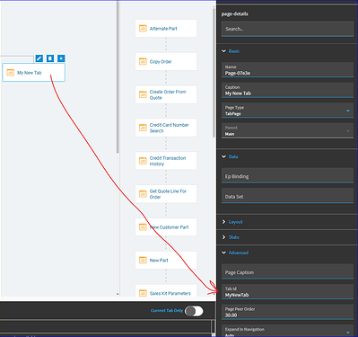Select the Create Order From Quote page node
Screen dimensions: 358x337
coord(166,94)
